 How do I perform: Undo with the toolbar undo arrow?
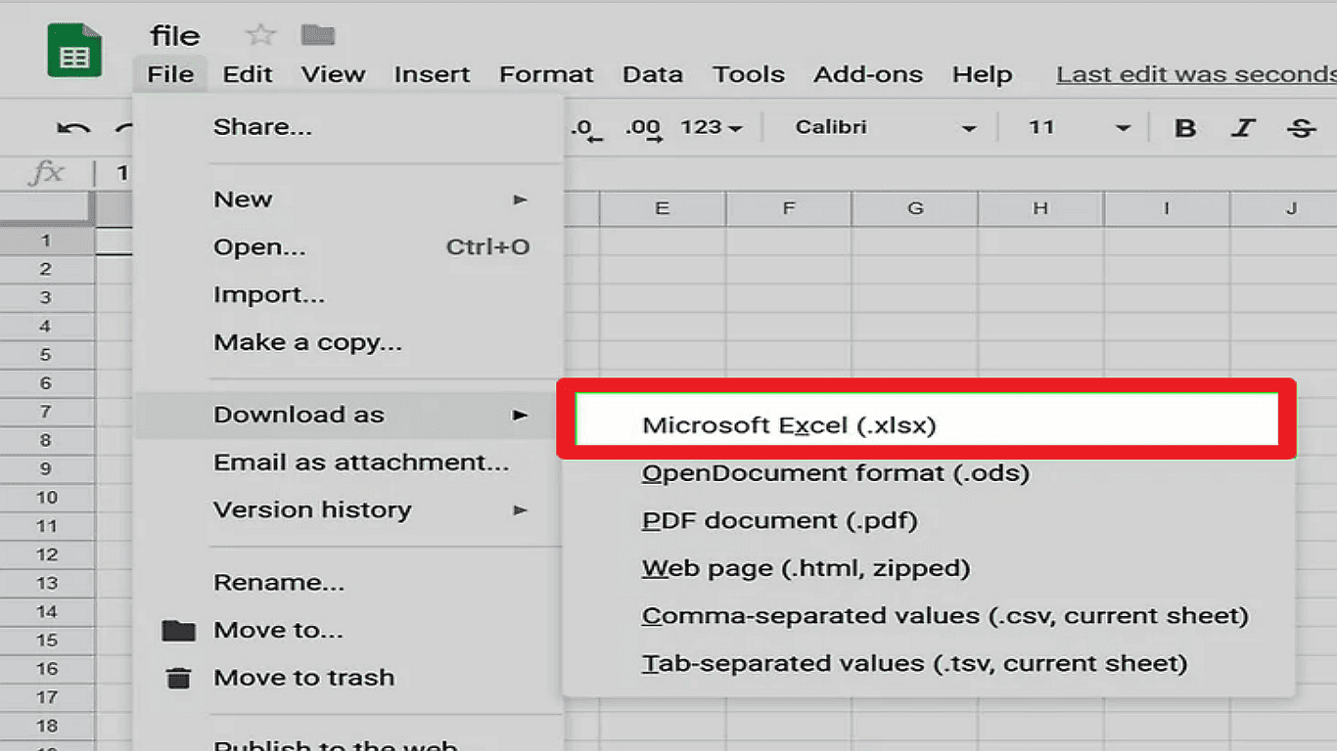(x=73, y=128)
